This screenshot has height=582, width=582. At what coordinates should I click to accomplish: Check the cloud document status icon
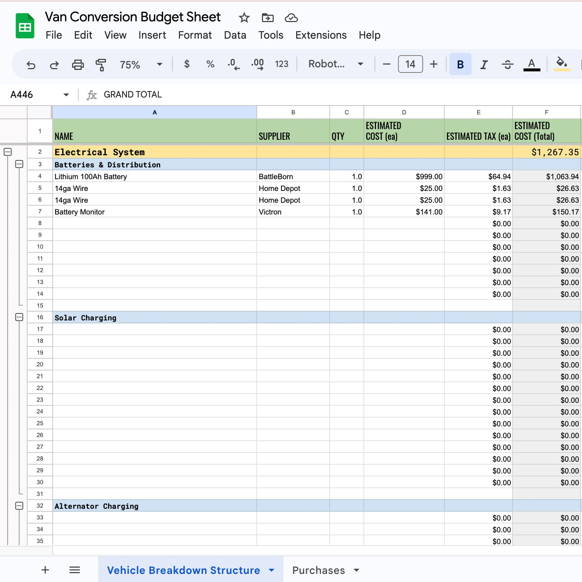point(291,18)
